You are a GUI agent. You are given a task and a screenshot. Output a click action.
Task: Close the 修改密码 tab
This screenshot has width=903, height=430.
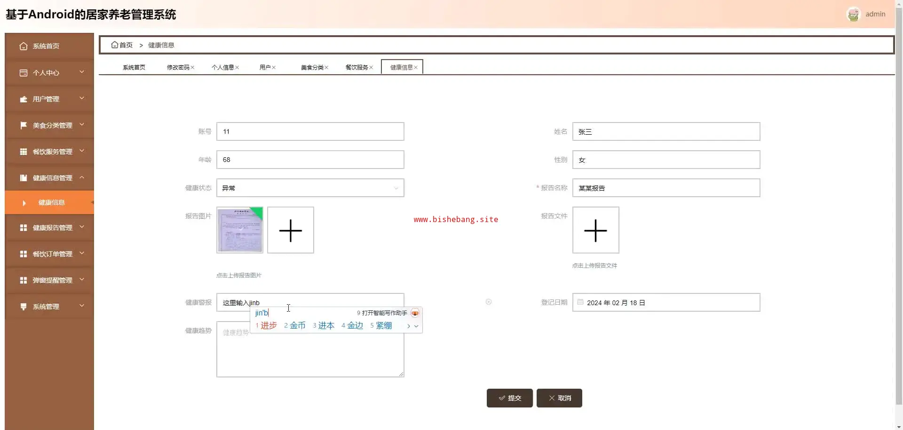pyautogui.click(x=192, y=68)
